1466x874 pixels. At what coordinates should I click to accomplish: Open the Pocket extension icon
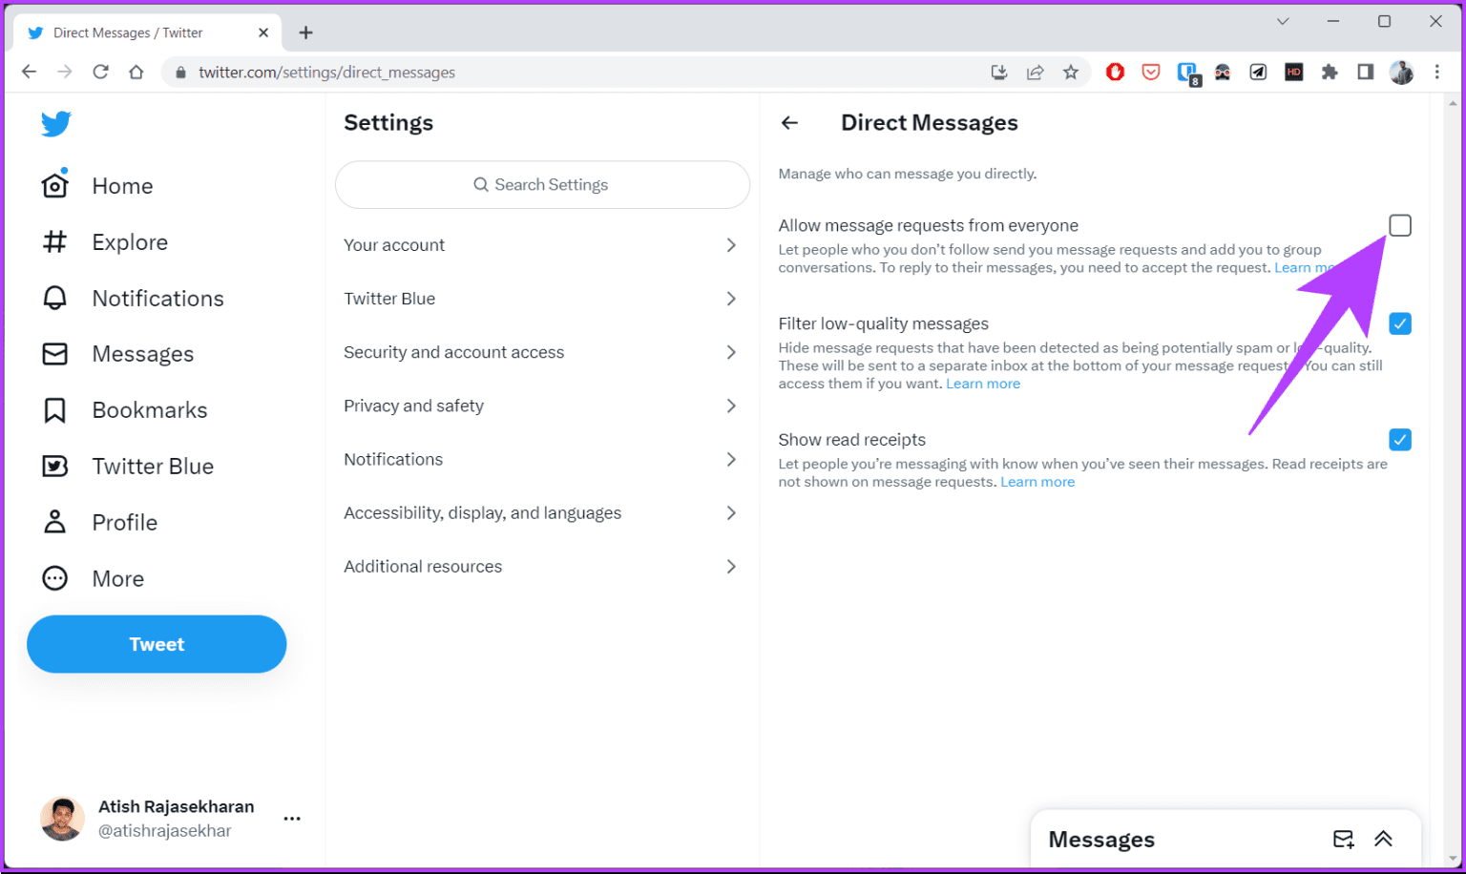point(1151,72)
